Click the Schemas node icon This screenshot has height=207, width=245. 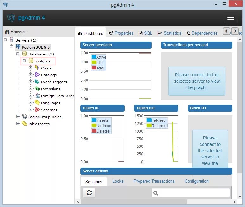tap(37, 109)
